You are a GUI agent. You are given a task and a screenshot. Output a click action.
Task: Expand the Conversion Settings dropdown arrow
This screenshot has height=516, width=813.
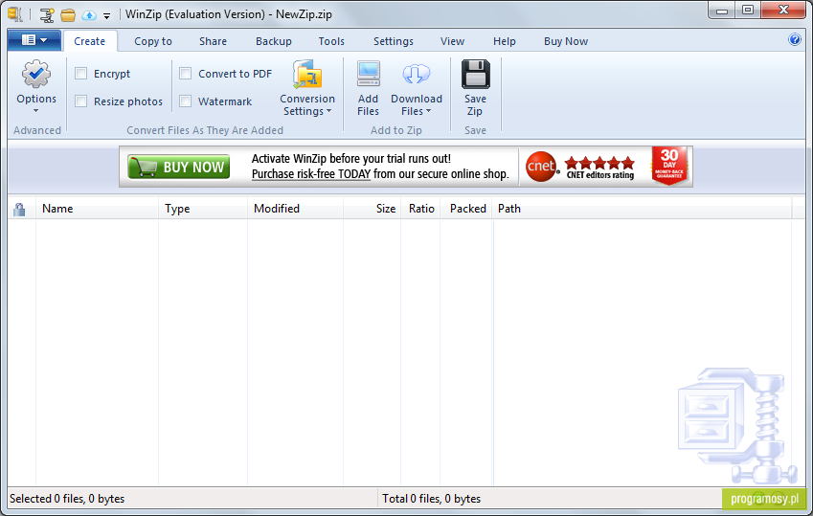[x=328, y=111]
